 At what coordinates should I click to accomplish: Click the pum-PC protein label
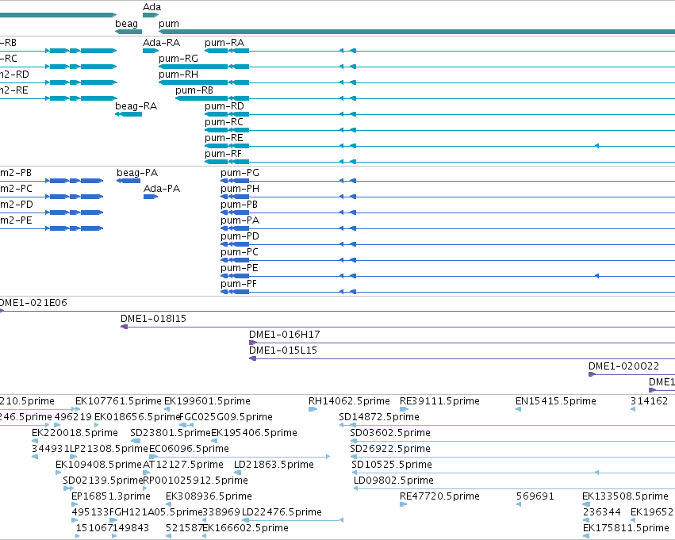pos(240,253)
